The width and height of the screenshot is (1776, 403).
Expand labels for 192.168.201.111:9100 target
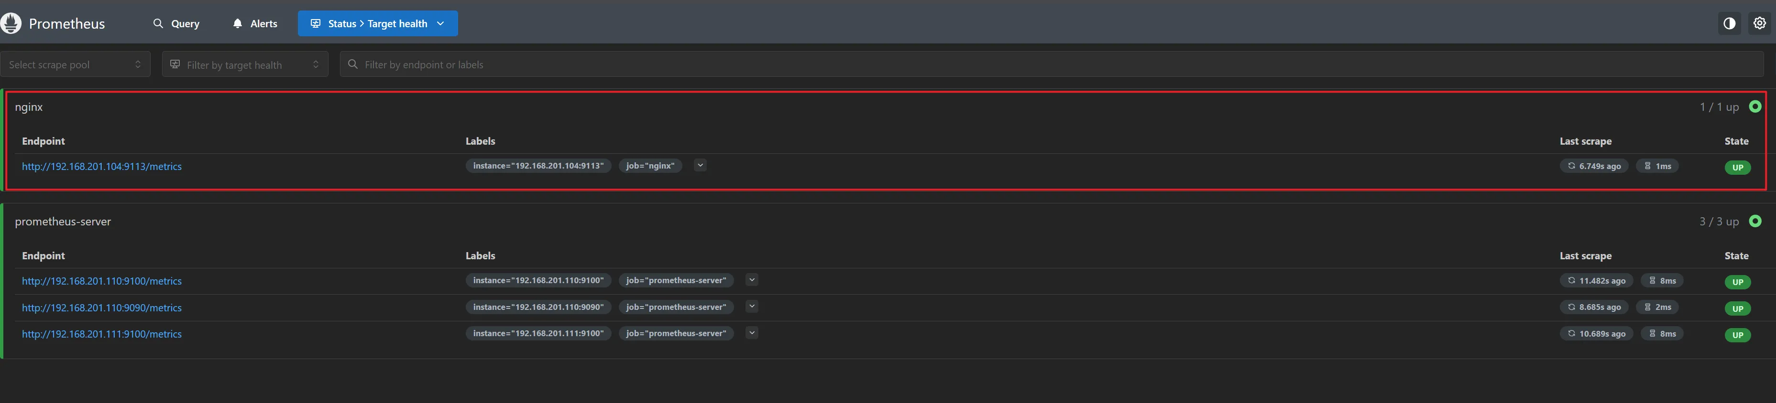click(x=752, y=333)
